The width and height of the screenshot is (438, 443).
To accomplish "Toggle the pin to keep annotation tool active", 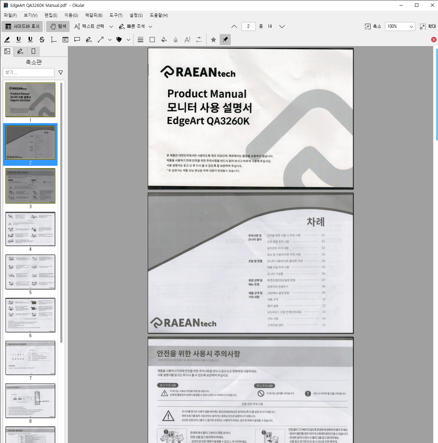I will pyautogui.click(x=225, y=40).
